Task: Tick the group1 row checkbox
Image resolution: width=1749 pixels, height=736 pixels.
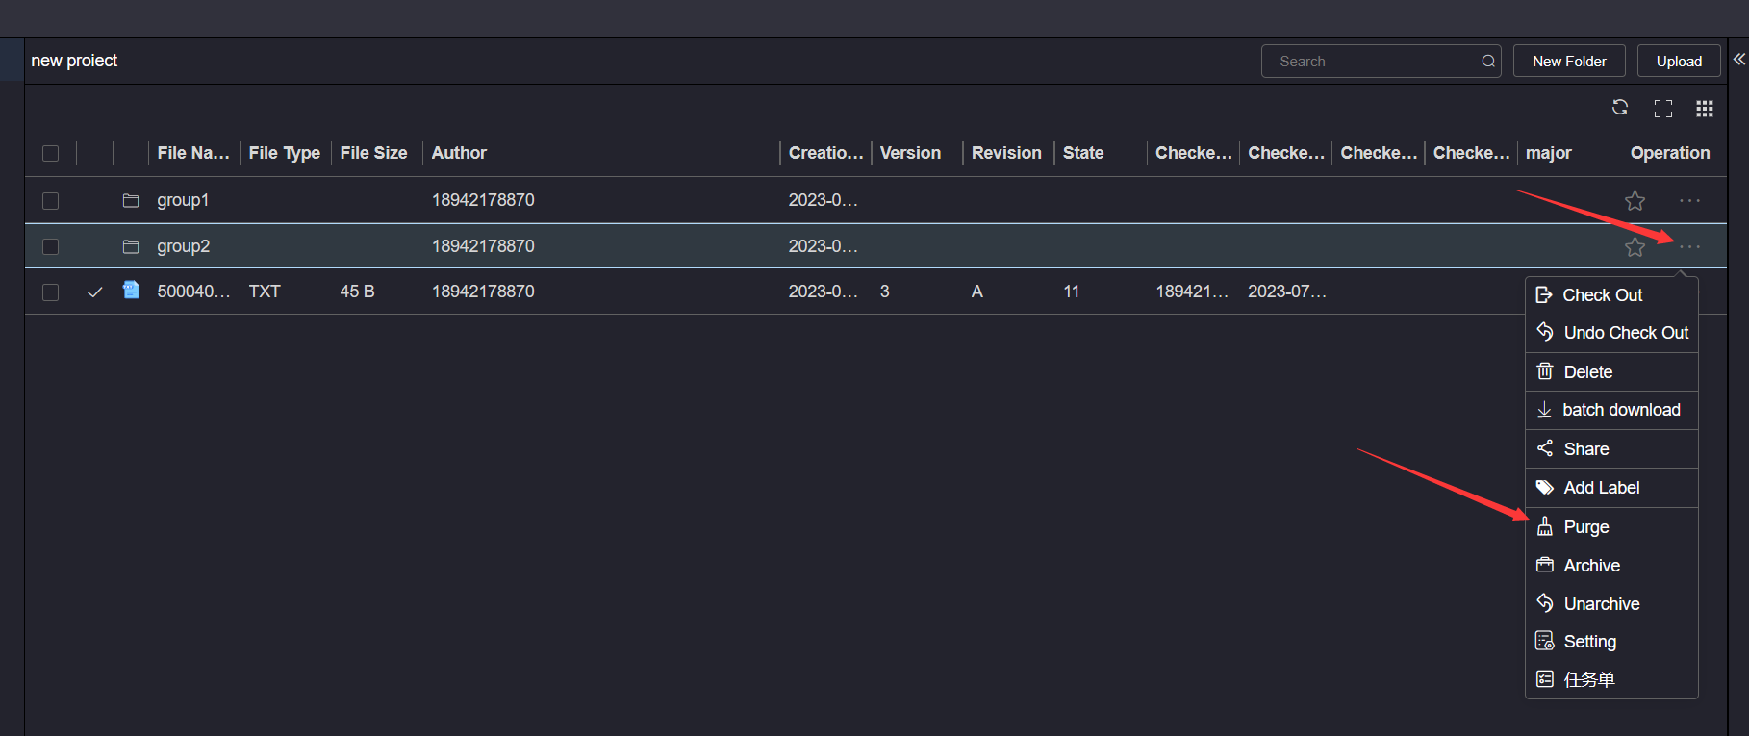Action: [x=51, y=201]
